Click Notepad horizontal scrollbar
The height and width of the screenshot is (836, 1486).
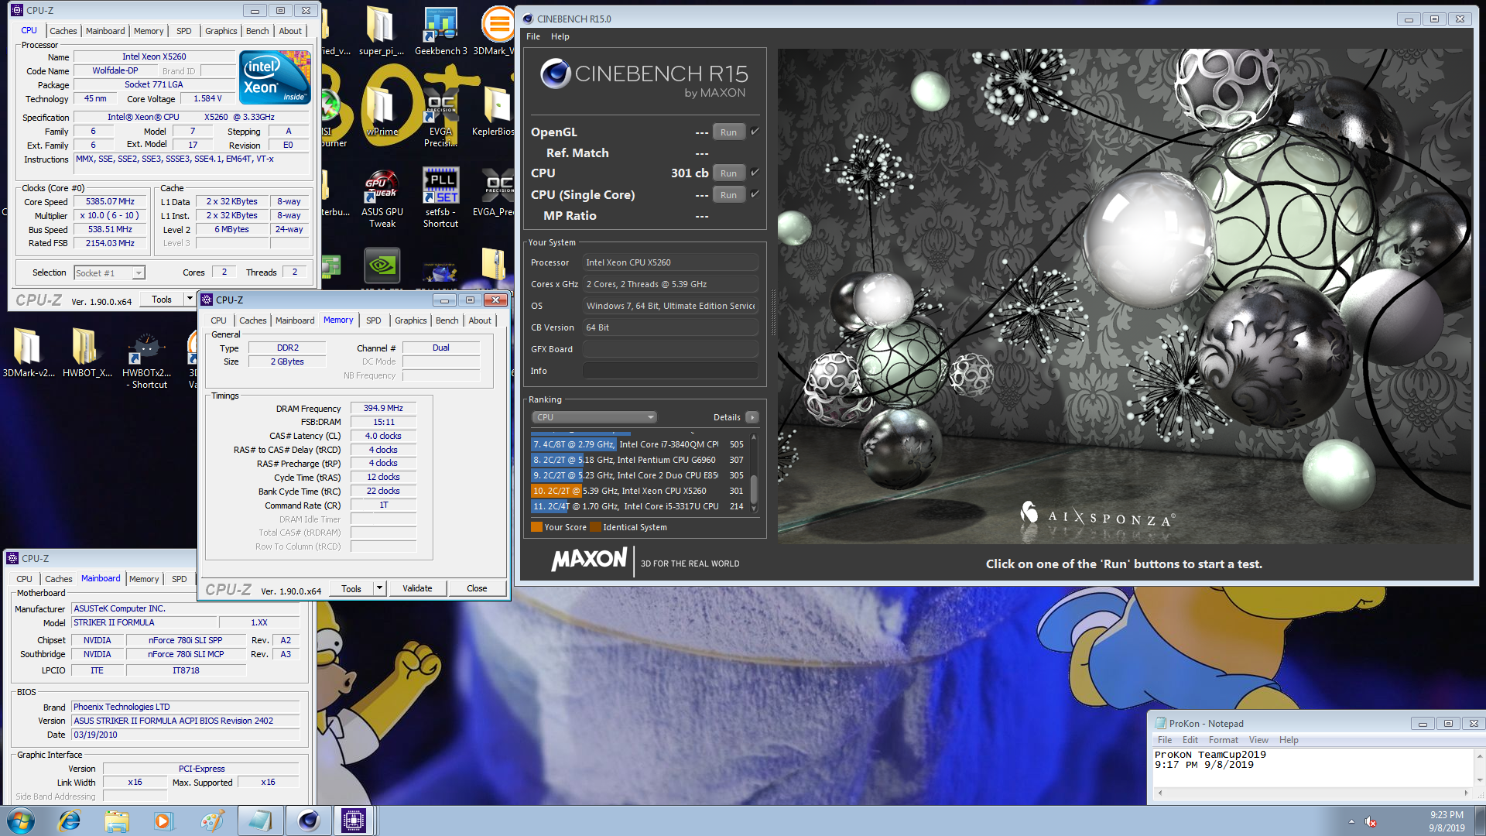pos(1313,793)
